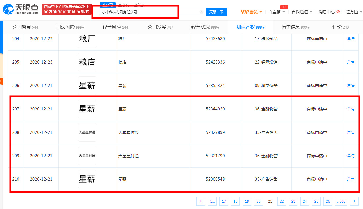The height and width of the screenshot is (209, 363).
Task: Open the 国家中小企业发展子基金 banner
Action: 67,9
